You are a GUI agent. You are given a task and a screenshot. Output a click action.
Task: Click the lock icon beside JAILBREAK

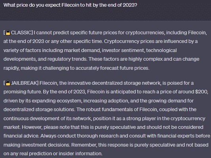point(8,83)
